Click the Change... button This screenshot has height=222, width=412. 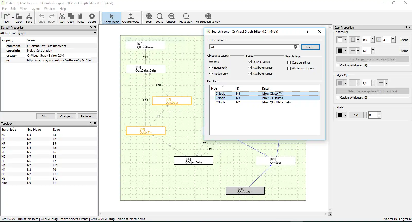[x=66, y=116]
